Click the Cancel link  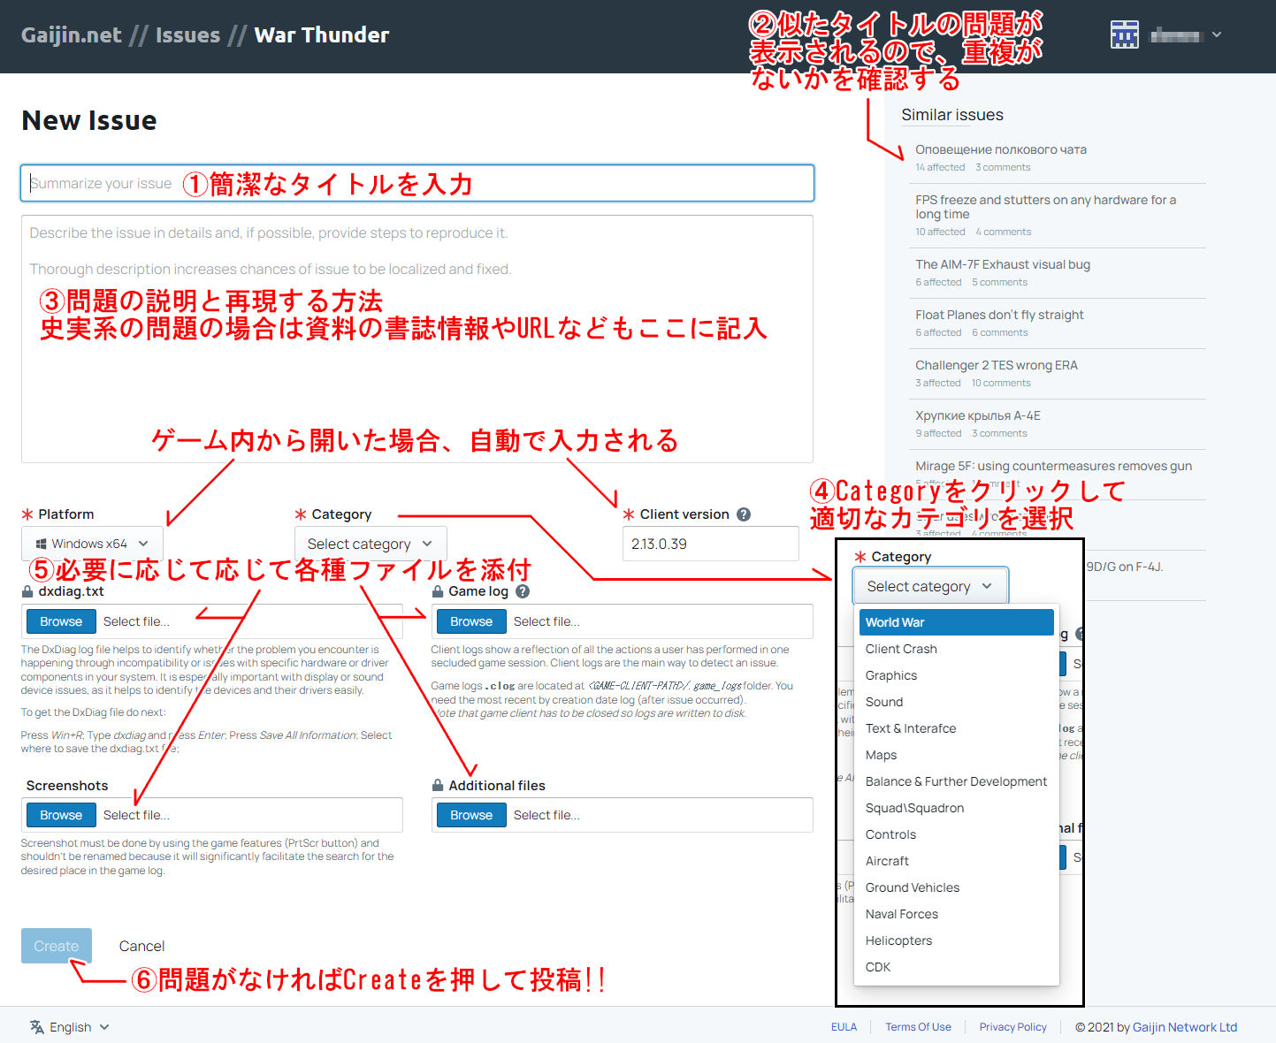(x=141, y=946)
